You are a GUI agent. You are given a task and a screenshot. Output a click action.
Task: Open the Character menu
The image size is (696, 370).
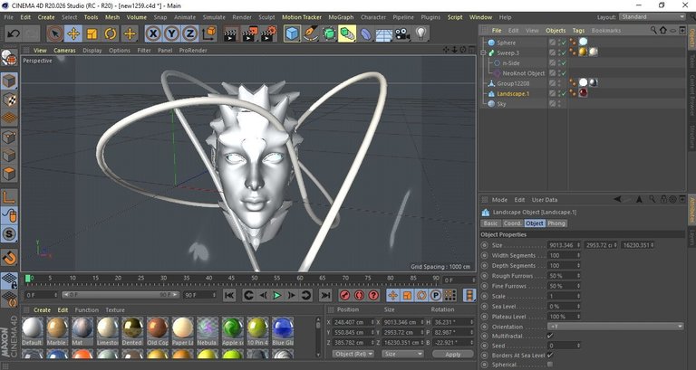coord(372,17)
